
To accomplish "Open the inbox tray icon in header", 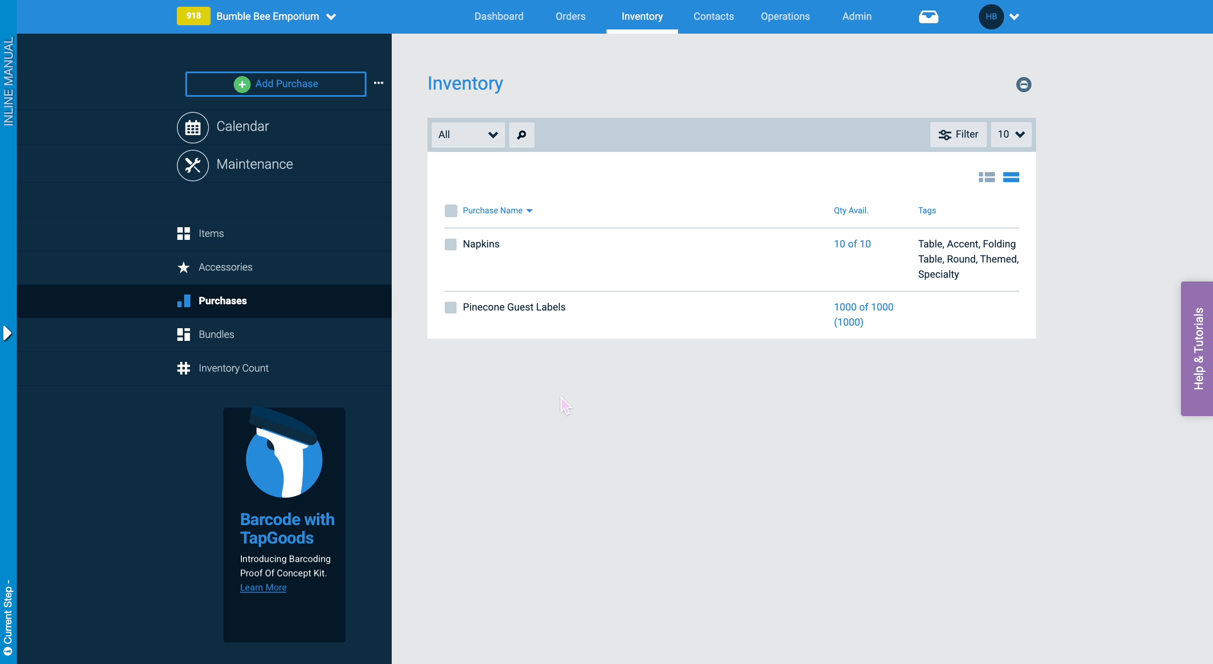I will [x=929, y=17].
